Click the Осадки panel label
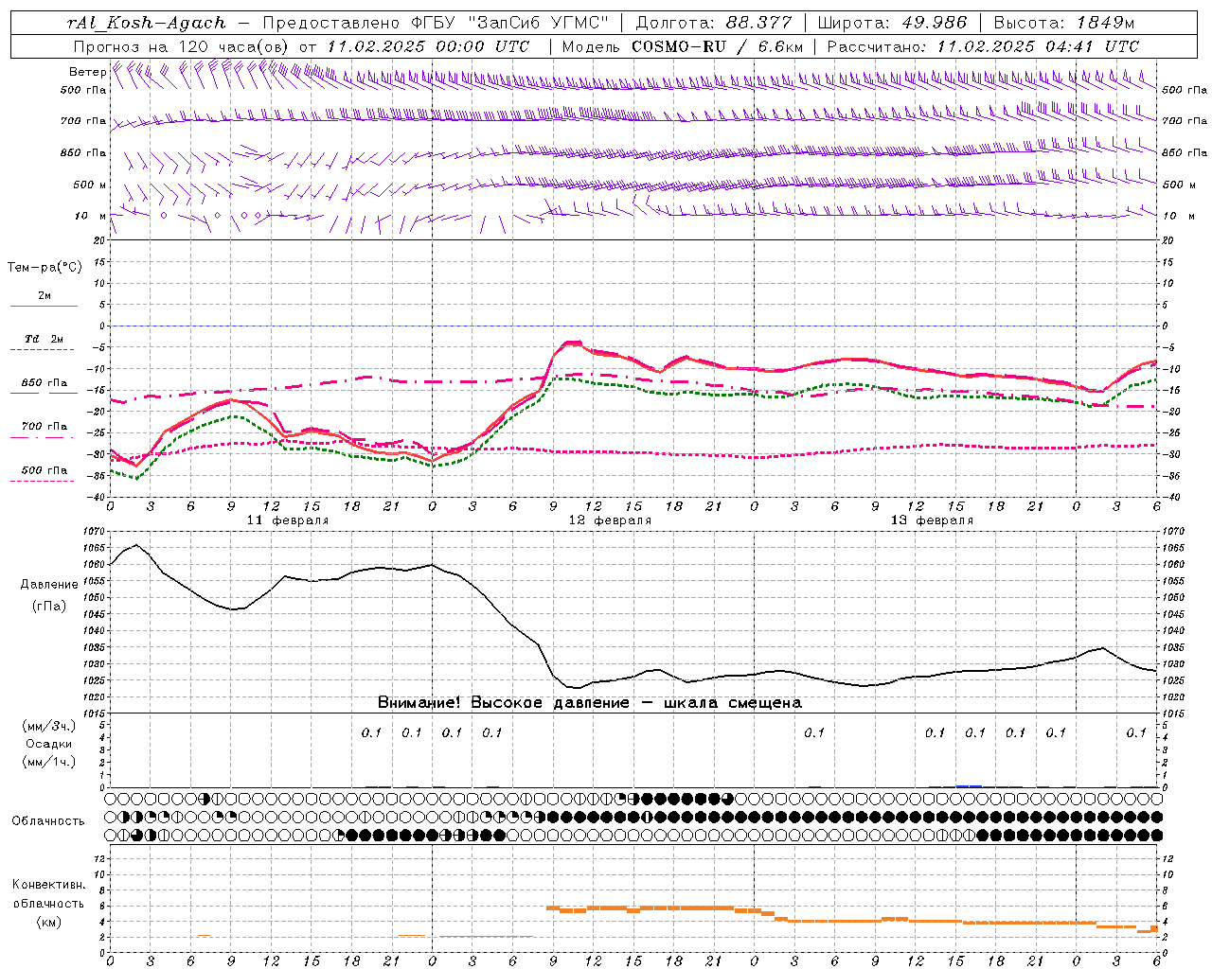Viewport: 1212px width, 969px height. pos(49,744)
